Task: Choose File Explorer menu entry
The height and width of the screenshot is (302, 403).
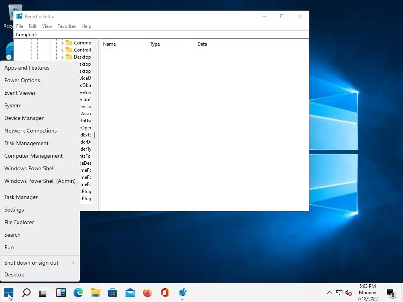Action: (40, 223)
